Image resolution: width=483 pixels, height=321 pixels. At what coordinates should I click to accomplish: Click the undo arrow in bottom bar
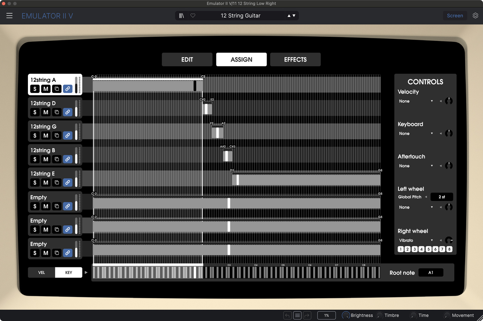pos(287,315)
